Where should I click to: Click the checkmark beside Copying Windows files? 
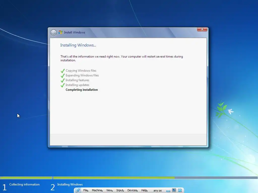[63, 71]
